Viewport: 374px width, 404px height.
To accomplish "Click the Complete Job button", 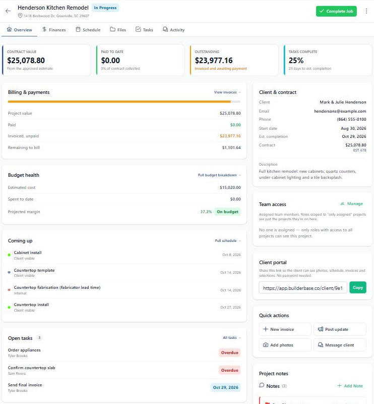I will tap(336, 11).
